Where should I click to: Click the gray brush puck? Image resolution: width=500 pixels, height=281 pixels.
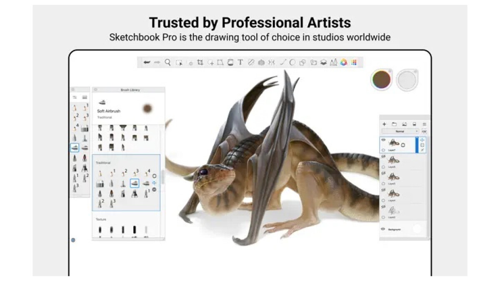click(407, 80)
